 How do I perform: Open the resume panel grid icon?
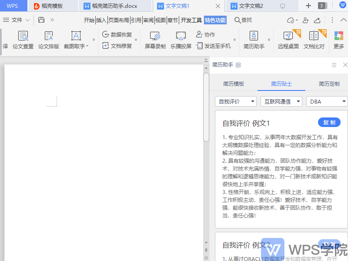point(238,65)
